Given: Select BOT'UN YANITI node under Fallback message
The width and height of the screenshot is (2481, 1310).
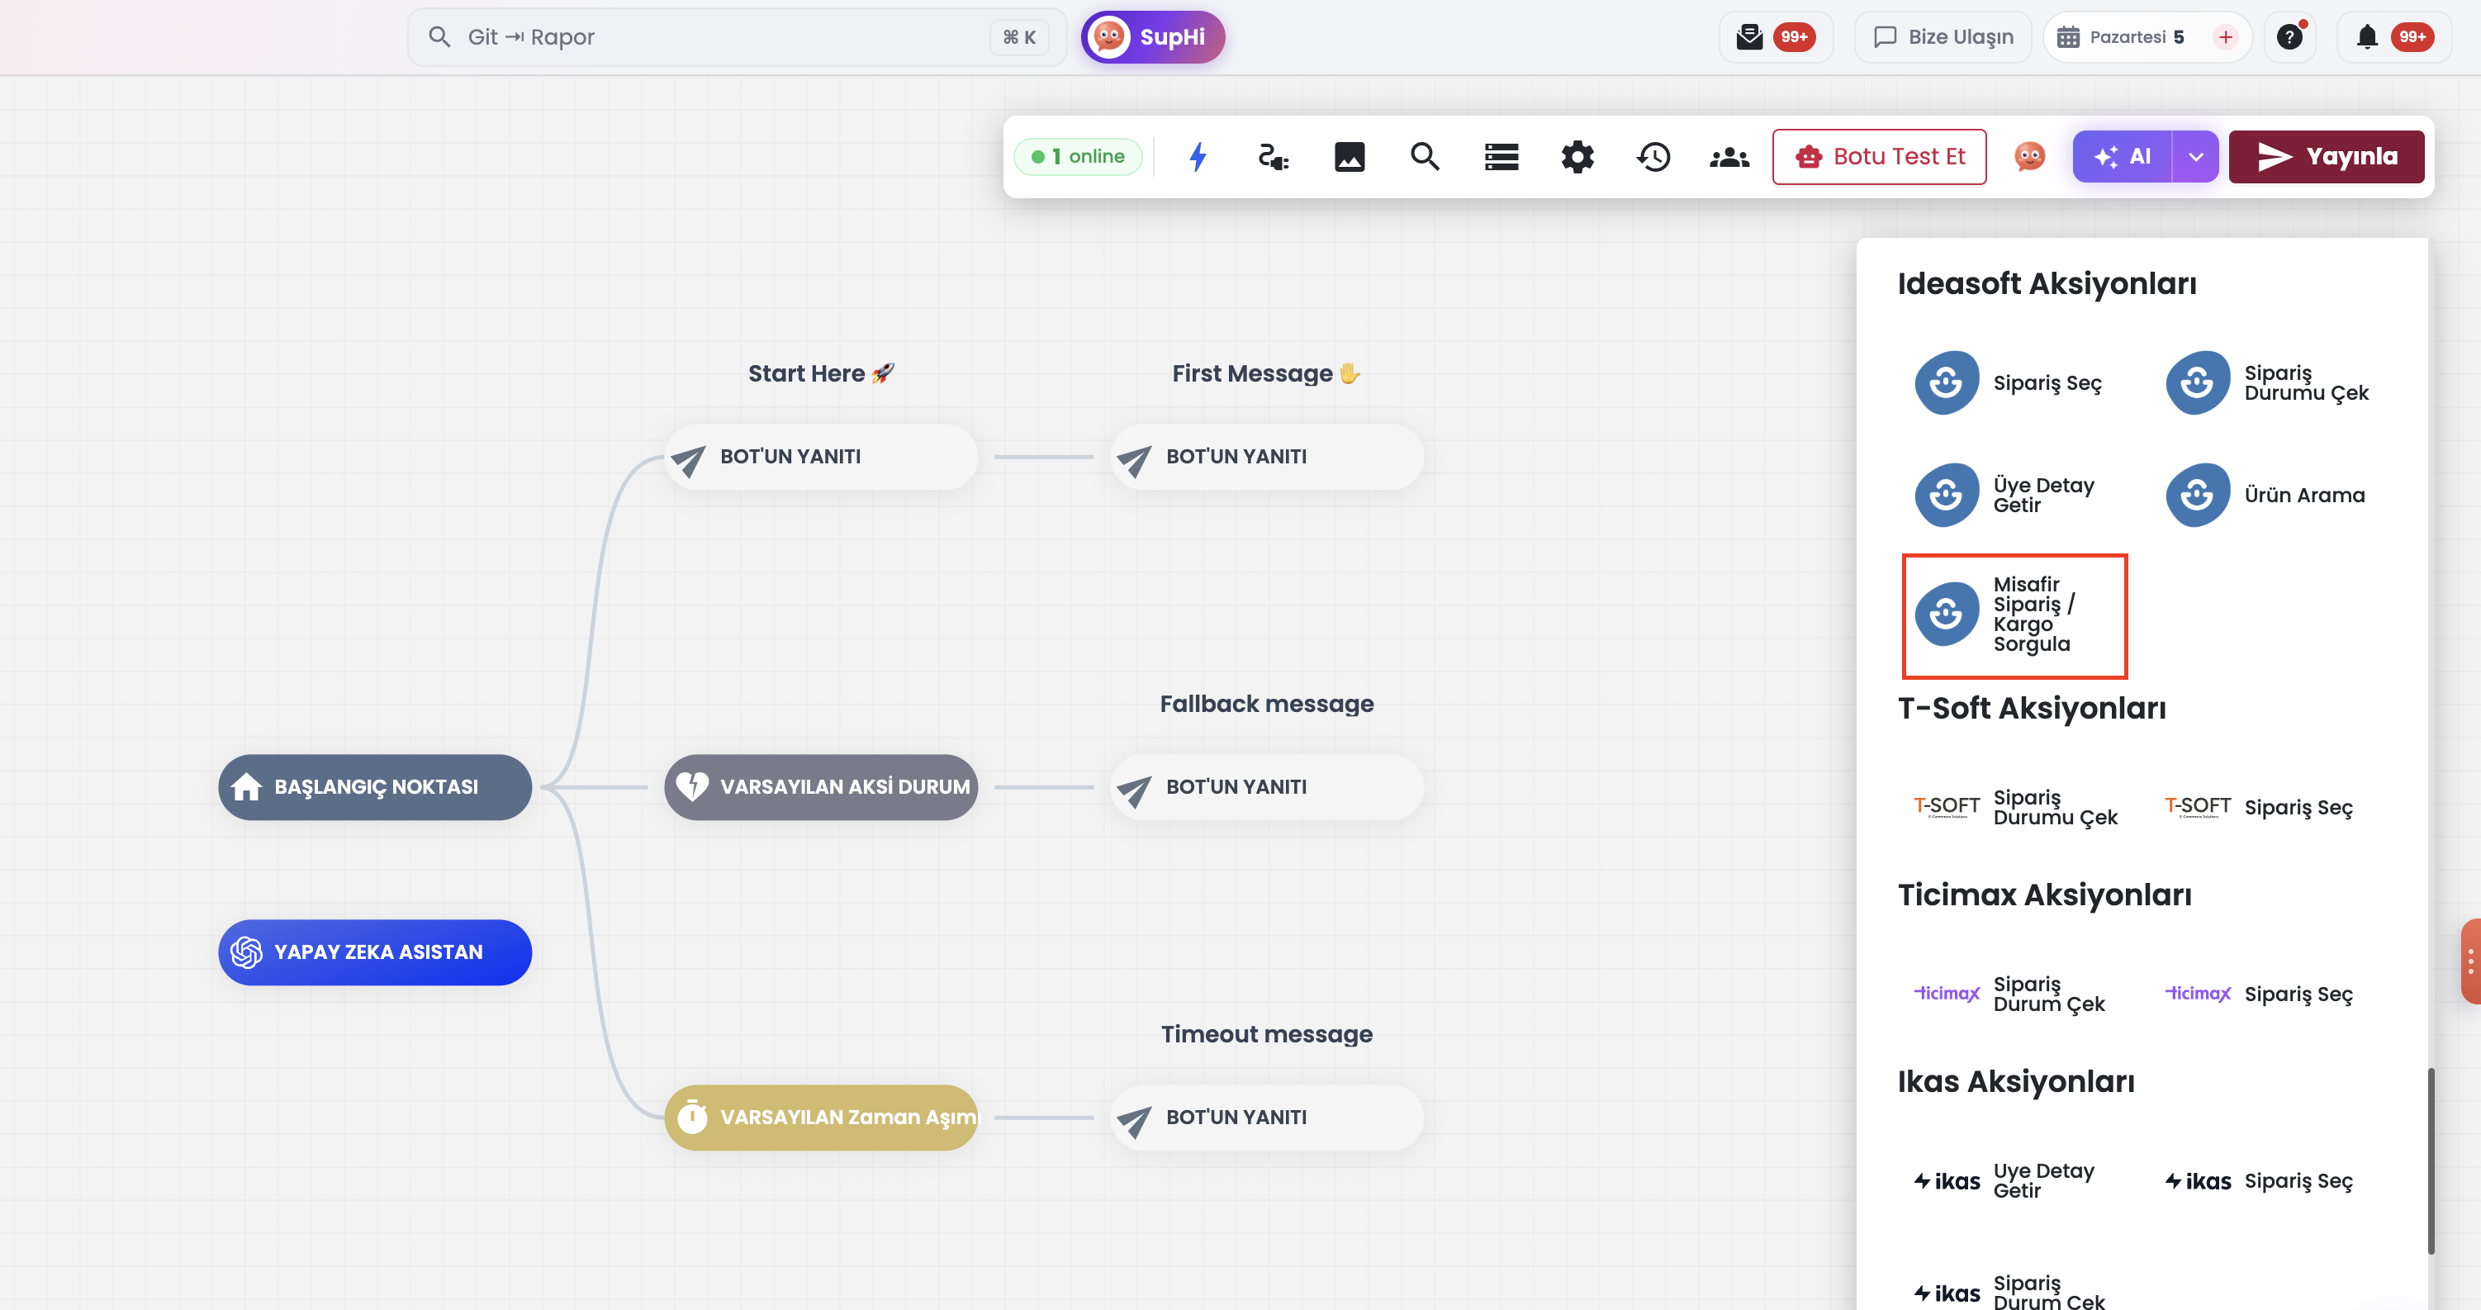Looking at the screenshot, I should coord(1266,787).
